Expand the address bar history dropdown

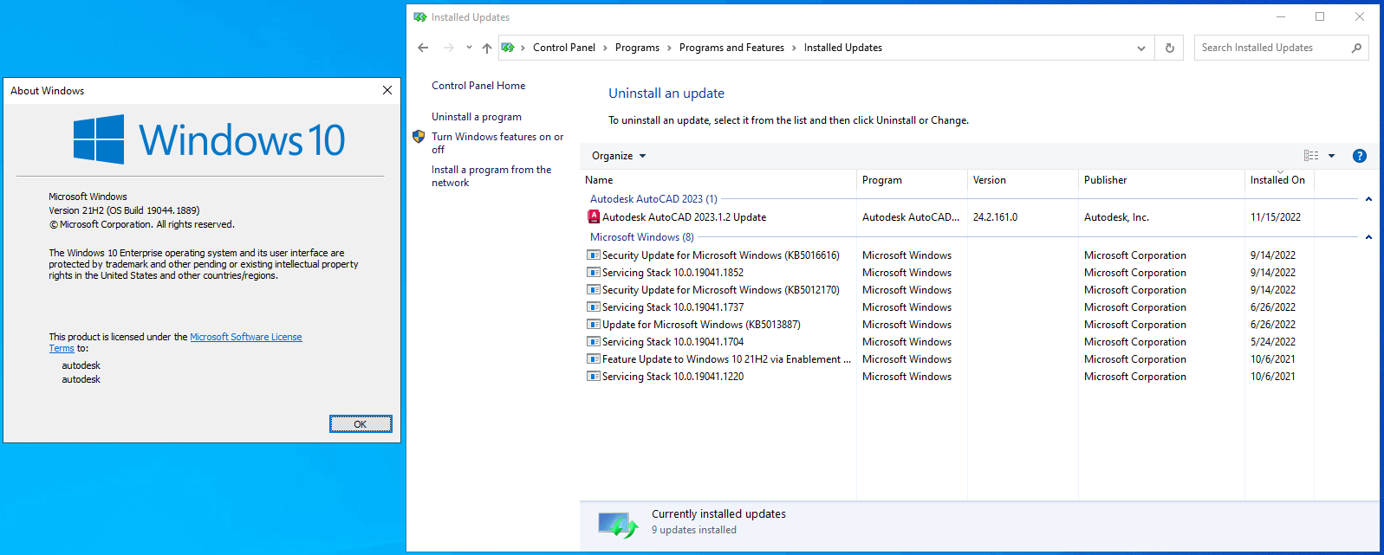pos(1141,48)
